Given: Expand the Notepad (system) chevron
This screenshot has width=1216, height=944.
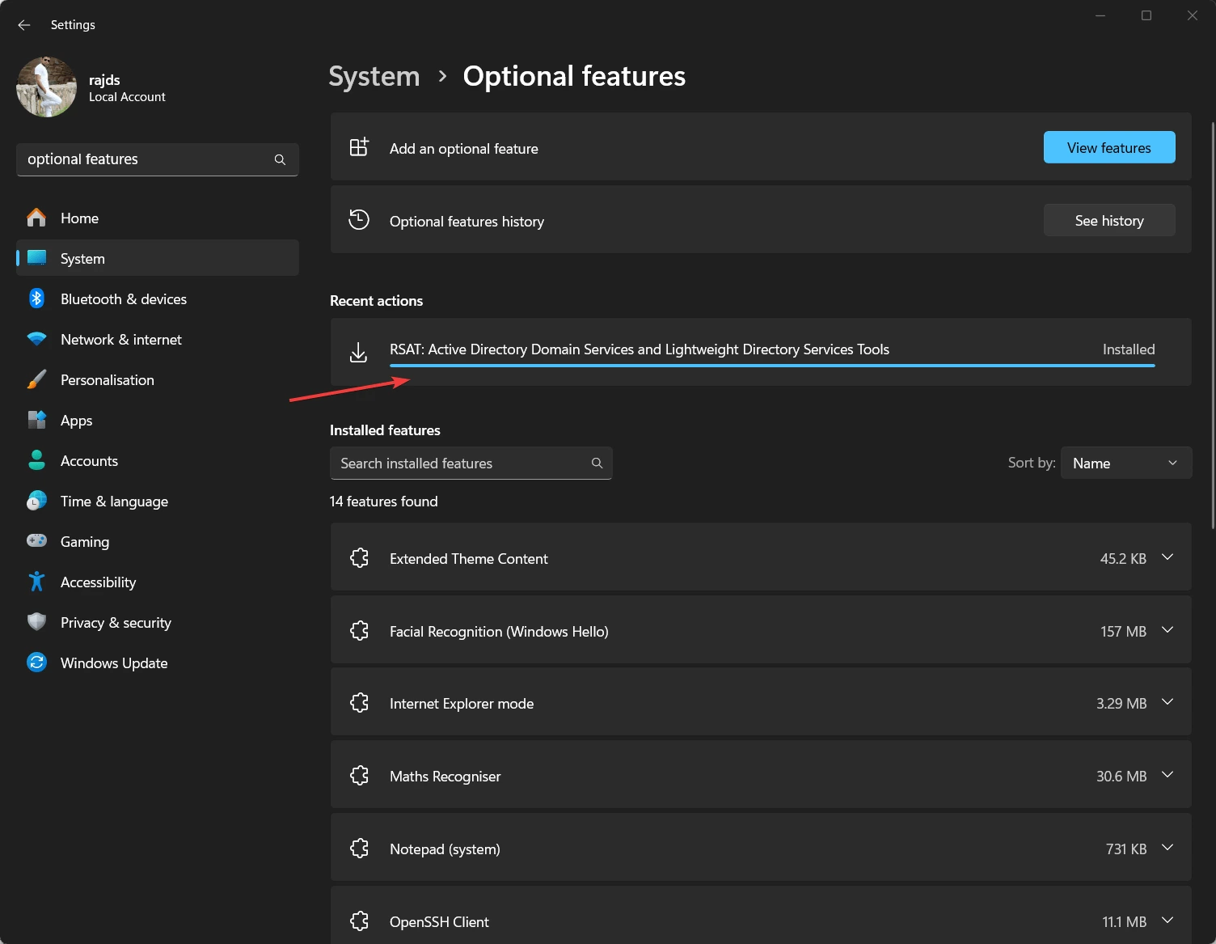Looking at the screenshot, I should (x=1167, y=848).
